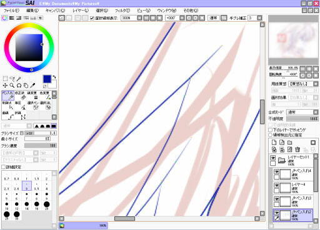Enable 下のレイヤーでクリッピング checkbox

click(x=270, y=130)
